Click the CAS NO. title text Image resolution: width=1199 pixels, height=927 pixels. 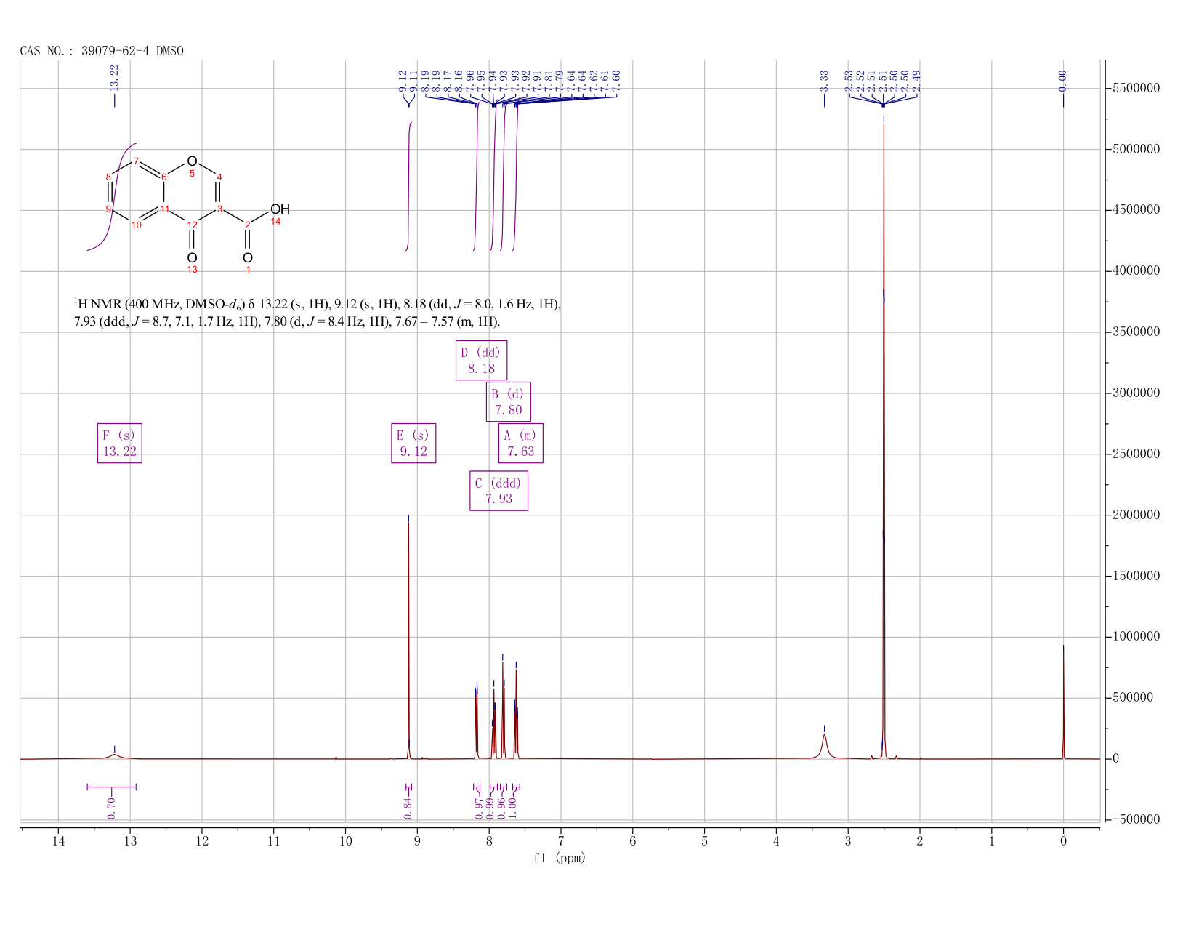tap(102, 51)
